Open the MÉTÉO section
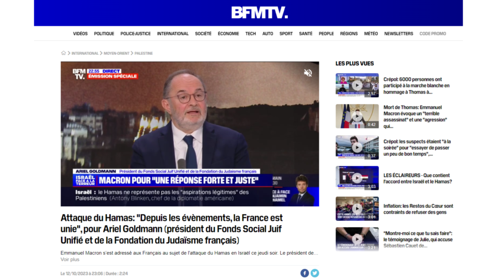 pyautogui.click(x=371, y=33)
